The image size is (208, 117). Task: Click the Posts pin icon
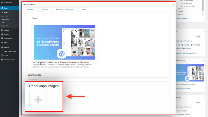pos(2,8)
